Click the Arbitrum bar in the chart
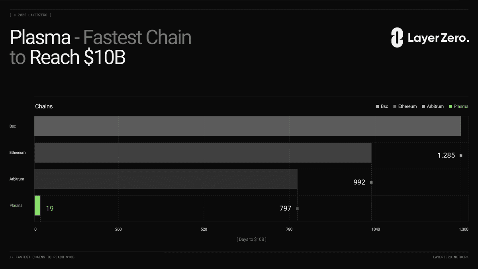The image size is (478, 269). pos(166,179)
